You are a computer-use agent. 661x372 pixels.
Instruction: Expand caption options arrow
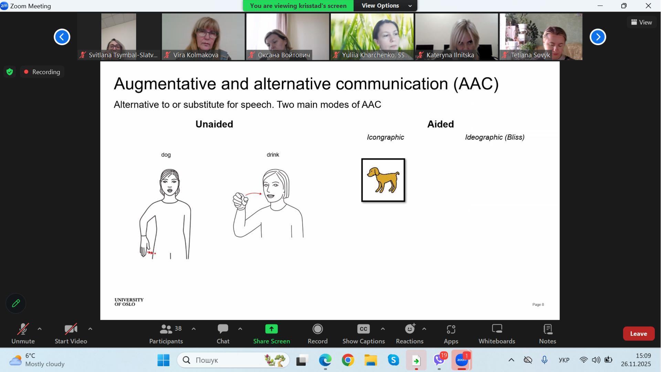click(x=383, y=329)
